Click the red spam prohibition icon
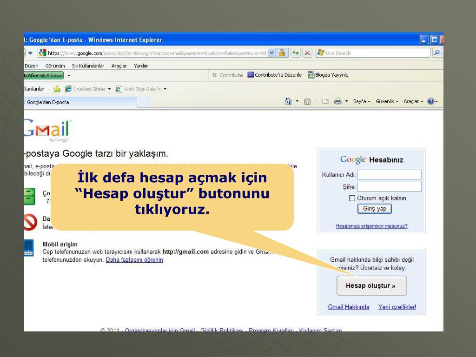 (30, 223)
